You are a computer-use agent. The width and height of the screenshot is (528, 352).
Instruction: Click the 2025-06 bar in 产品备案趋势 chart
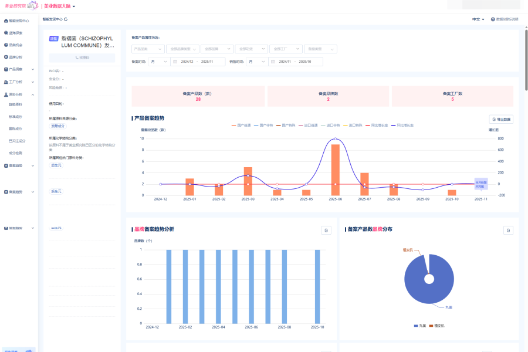click(x=336, y=170)
